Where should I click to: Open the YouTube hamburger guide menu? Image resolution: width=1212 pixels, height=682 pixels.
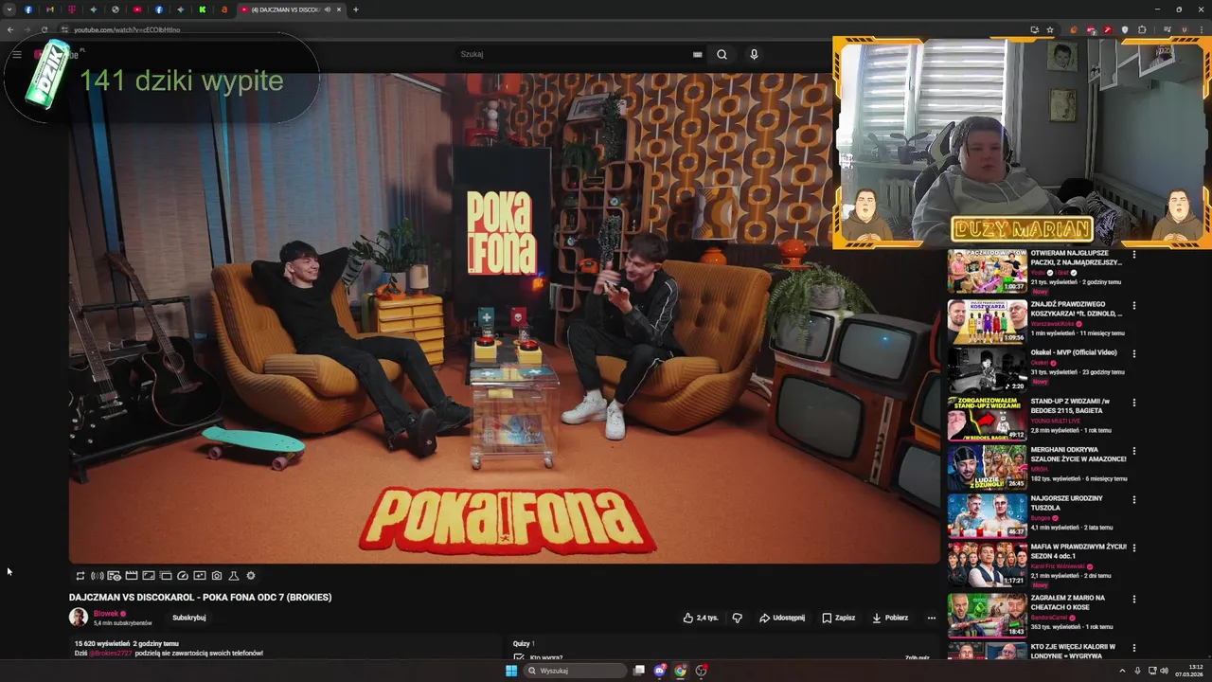coord(17,54)
